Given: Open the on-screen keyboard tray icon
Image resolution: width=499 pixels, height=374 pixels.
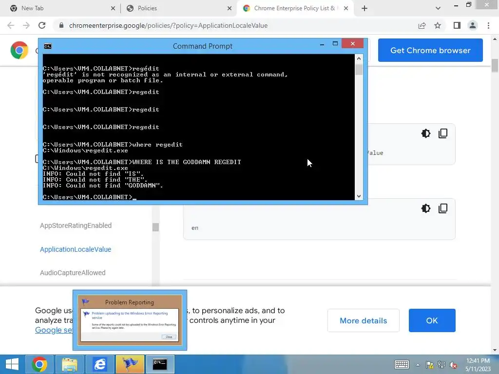Looking at the screenshot, I should point(402,364).
